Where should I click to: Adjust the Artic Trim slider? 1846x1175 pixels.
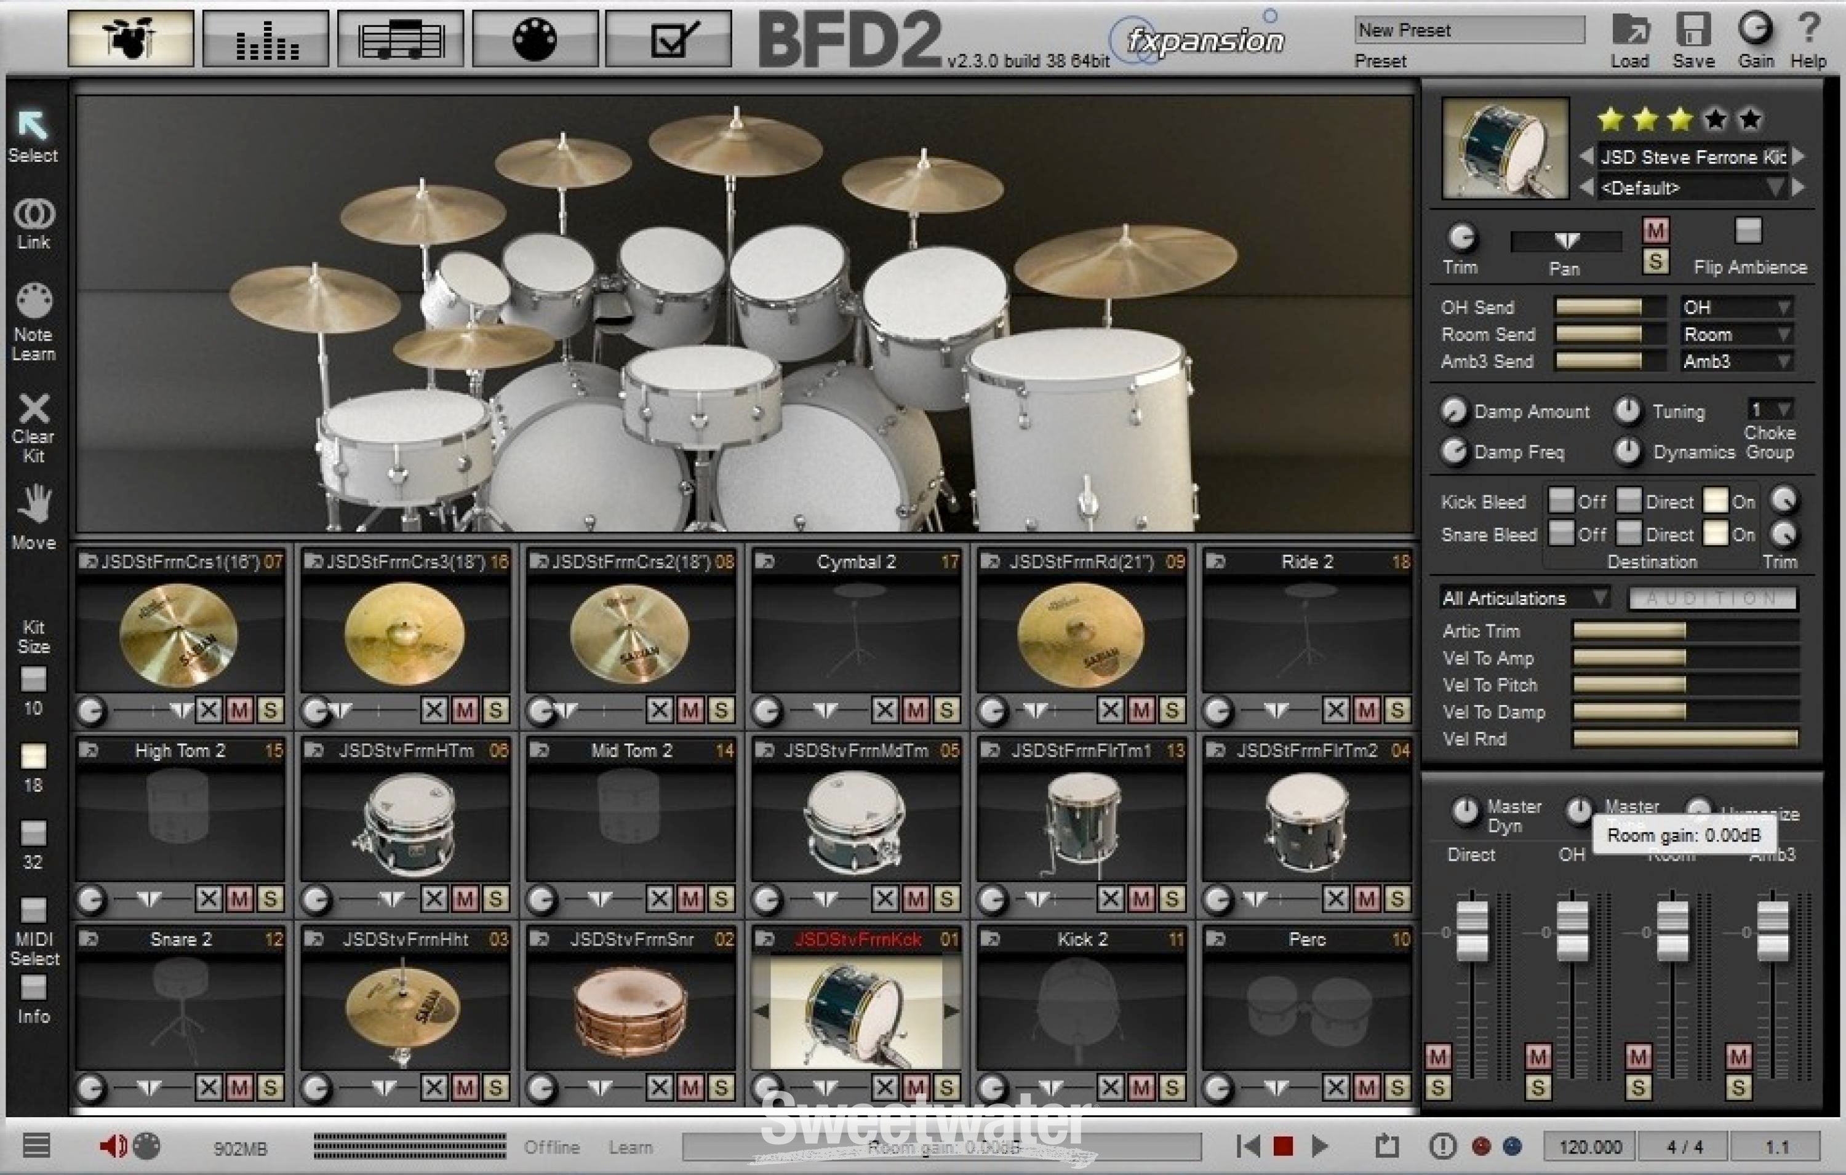pyautogui.click(x=1686, y=630)
